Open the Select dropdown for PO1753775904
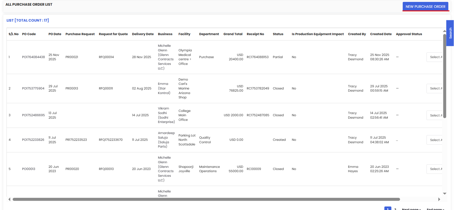Image resolution: width=454 pixels, height=210 pixels. (434, 88)
